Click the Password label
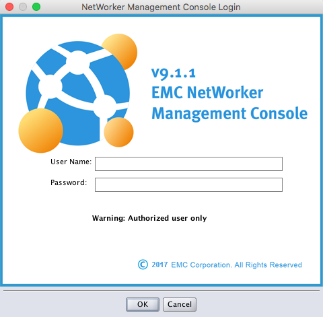The image size is (323, 317). point(69,182)
